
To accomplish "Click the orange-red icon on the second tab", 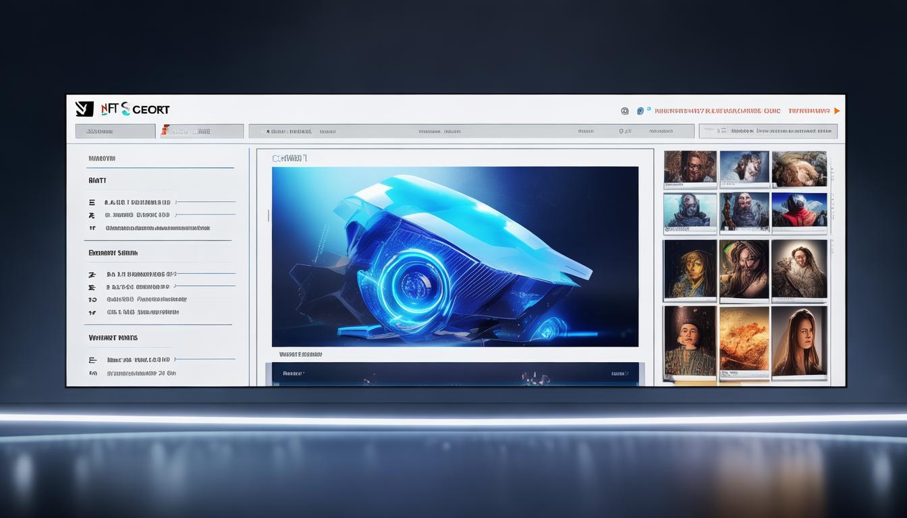I will 165,131.
